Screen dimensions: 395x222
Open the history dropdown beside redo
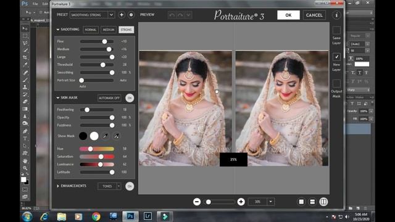click(188, 15)
